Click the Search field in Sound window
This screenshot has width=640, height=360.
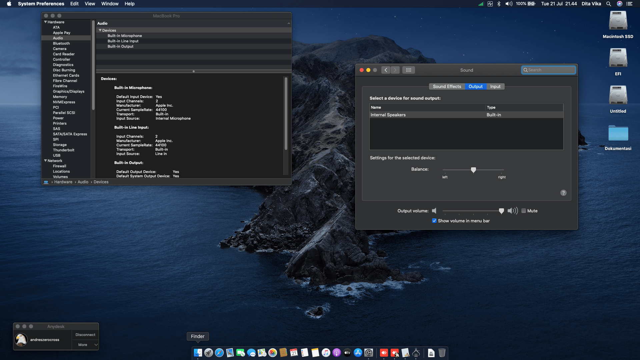[x=549, y=70]
